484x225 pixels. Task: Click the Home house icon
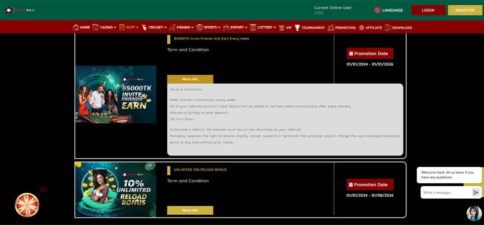[x=76, y=27]
